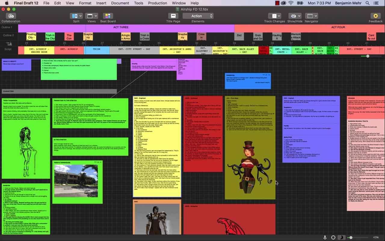
Task: Adjust the zoom slider at bottom right
Action: (351, 237)
